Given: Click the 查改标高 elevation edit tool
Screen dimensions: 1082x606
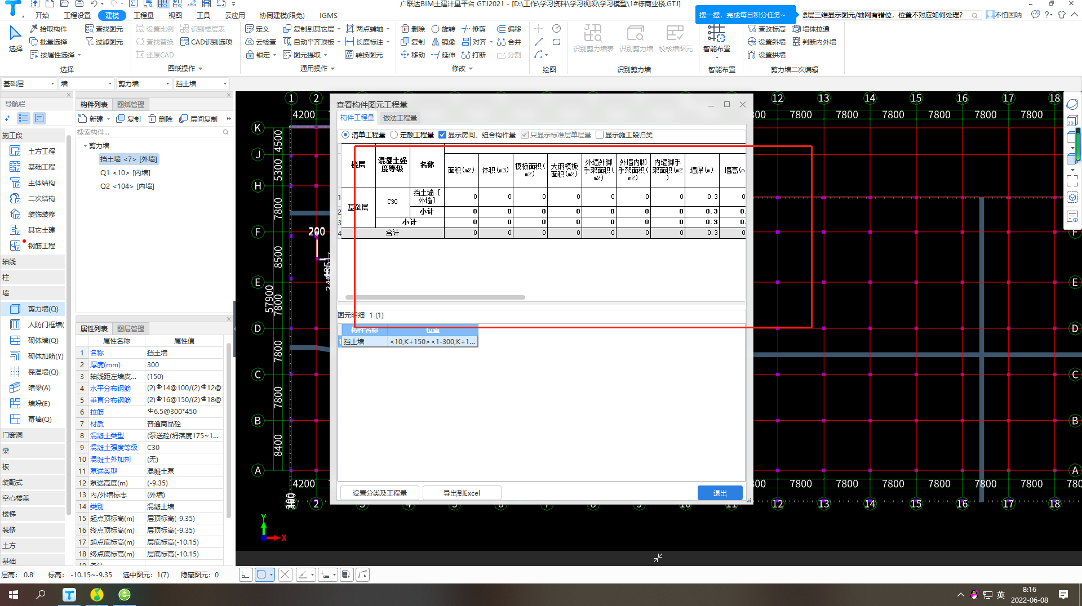Looking at the screenshot, I should coord(766,29).
